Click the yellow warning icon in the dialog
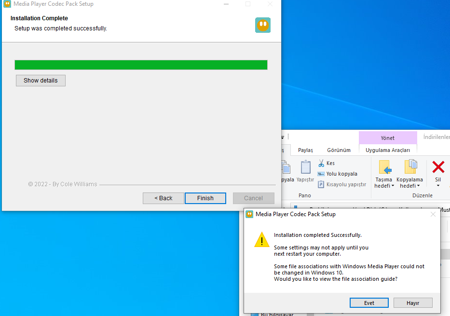The image size is (450, 316). pyautogui.click(x=262, y=240)
